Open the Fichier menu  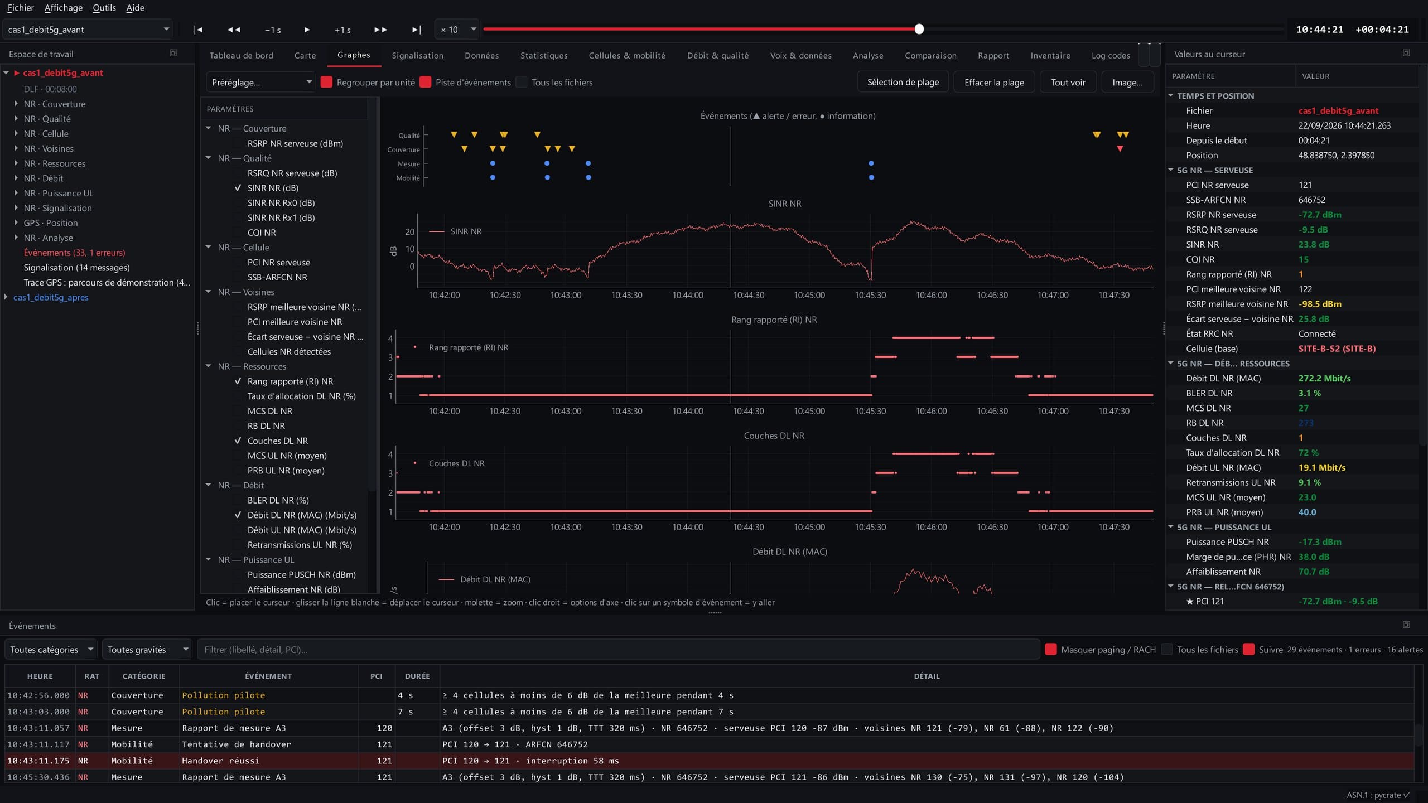coord(21,8)
